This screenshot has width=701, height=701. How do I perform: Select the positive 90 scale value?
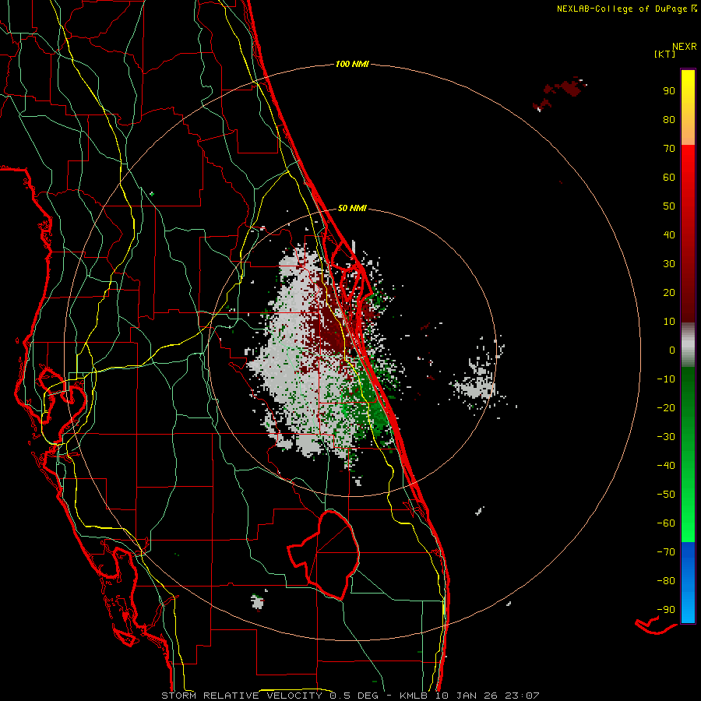coord(669,91)
